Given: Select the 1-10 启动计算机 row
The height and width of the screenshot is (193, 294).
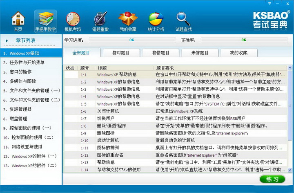Looking at the screenshot, I should [x=175, y=140].
